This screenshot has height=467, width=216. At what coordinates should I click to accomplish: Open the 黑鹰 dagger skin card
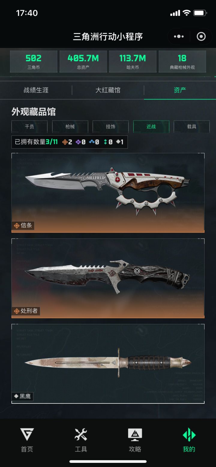click(x=108, y=364)
